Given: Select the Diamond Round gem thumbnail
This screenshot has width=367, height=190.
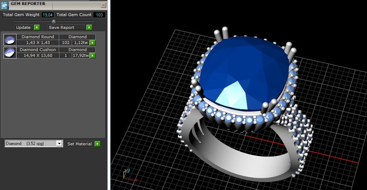Looking at the screenshot, I should tap(10, 40).
